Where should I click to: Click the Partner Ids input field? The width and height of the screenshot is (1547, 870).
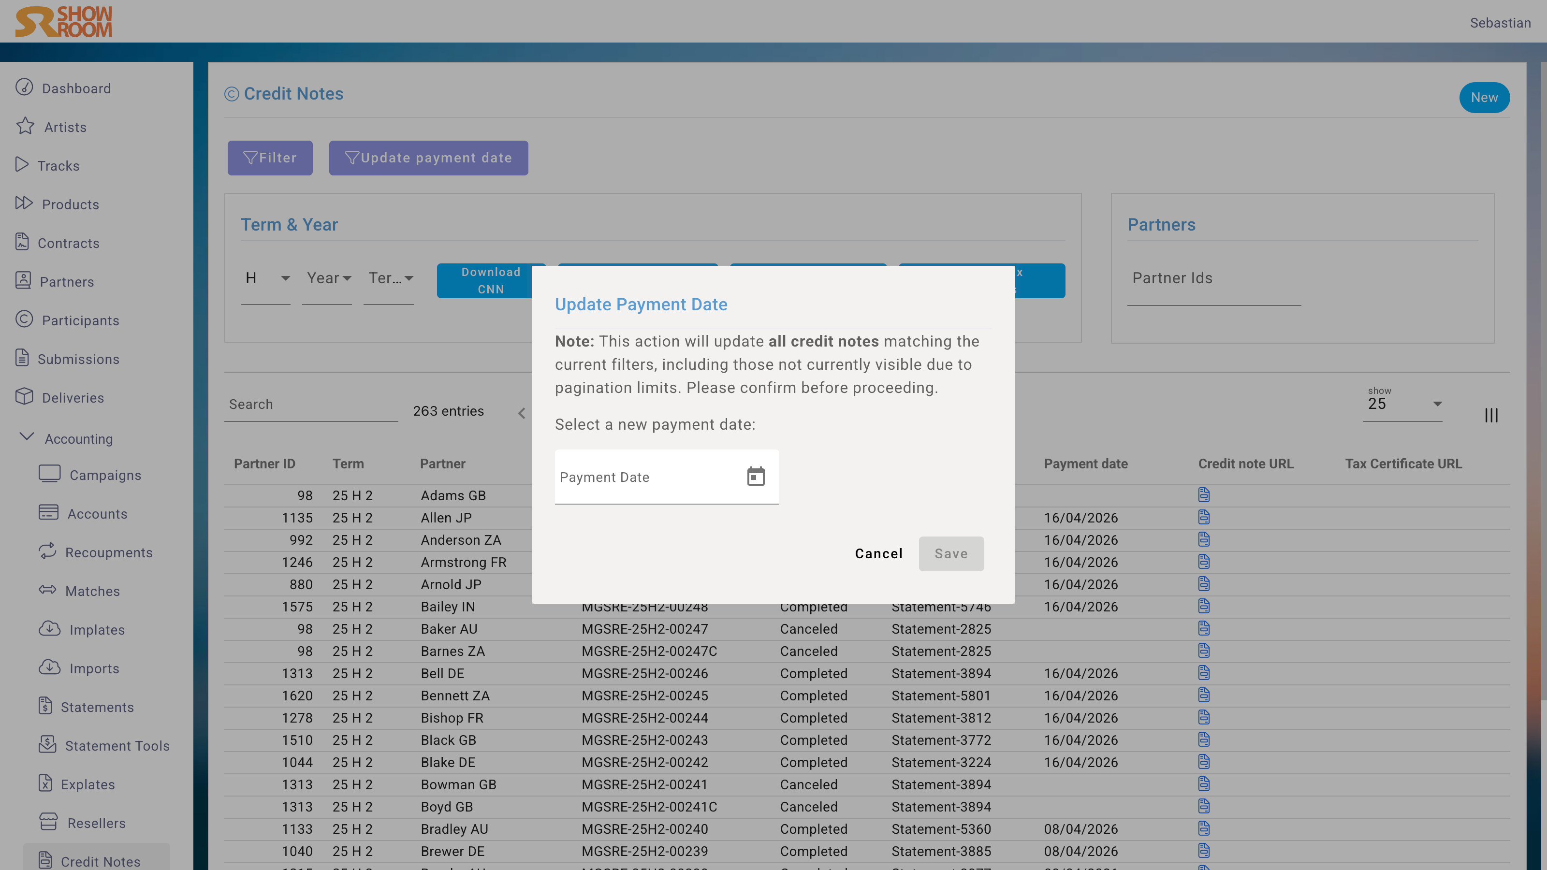1214,278
